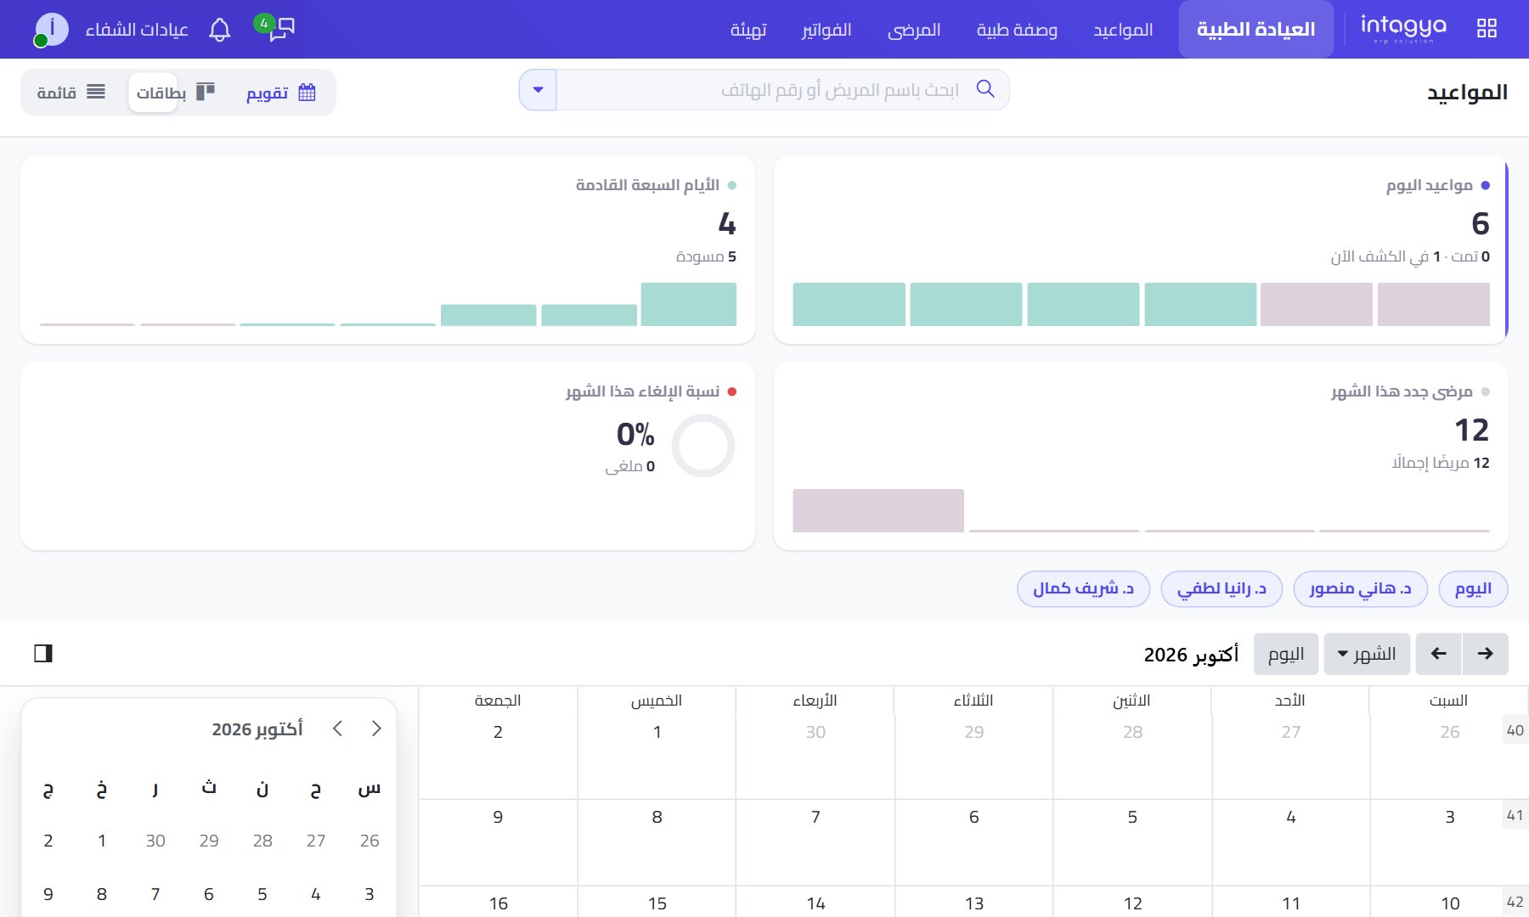Click the cancellation rate donut chart
Viewport: 1529px width, 917px height.
pyautogui.click(x=702, y=446)
